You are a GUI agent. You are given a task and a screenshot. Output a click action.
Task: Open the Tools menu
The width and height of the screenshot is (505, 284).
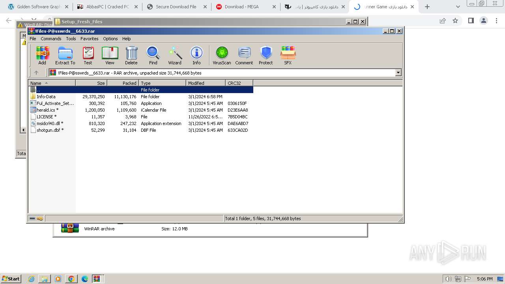coord(71,39)
